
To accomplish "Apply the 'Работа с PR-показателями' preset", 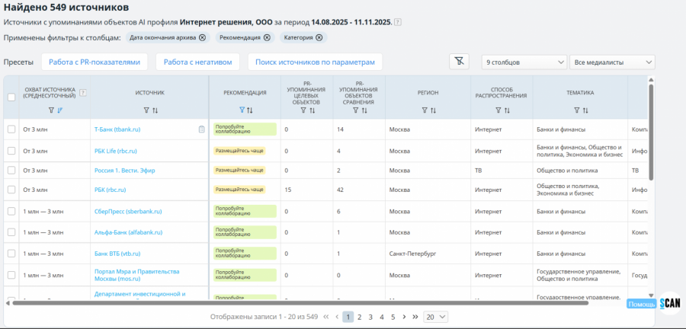I will tap(95, 62).
